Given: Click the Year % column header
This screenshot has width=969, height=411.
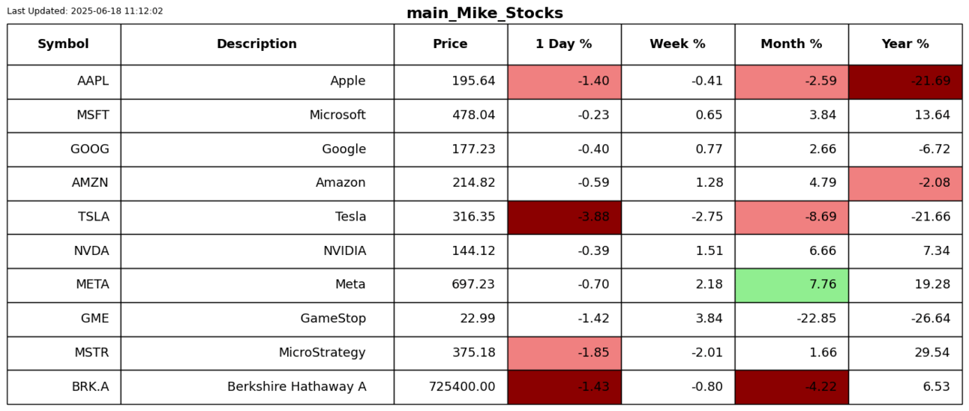Looking at the screenshot, I should pos(905,44).
